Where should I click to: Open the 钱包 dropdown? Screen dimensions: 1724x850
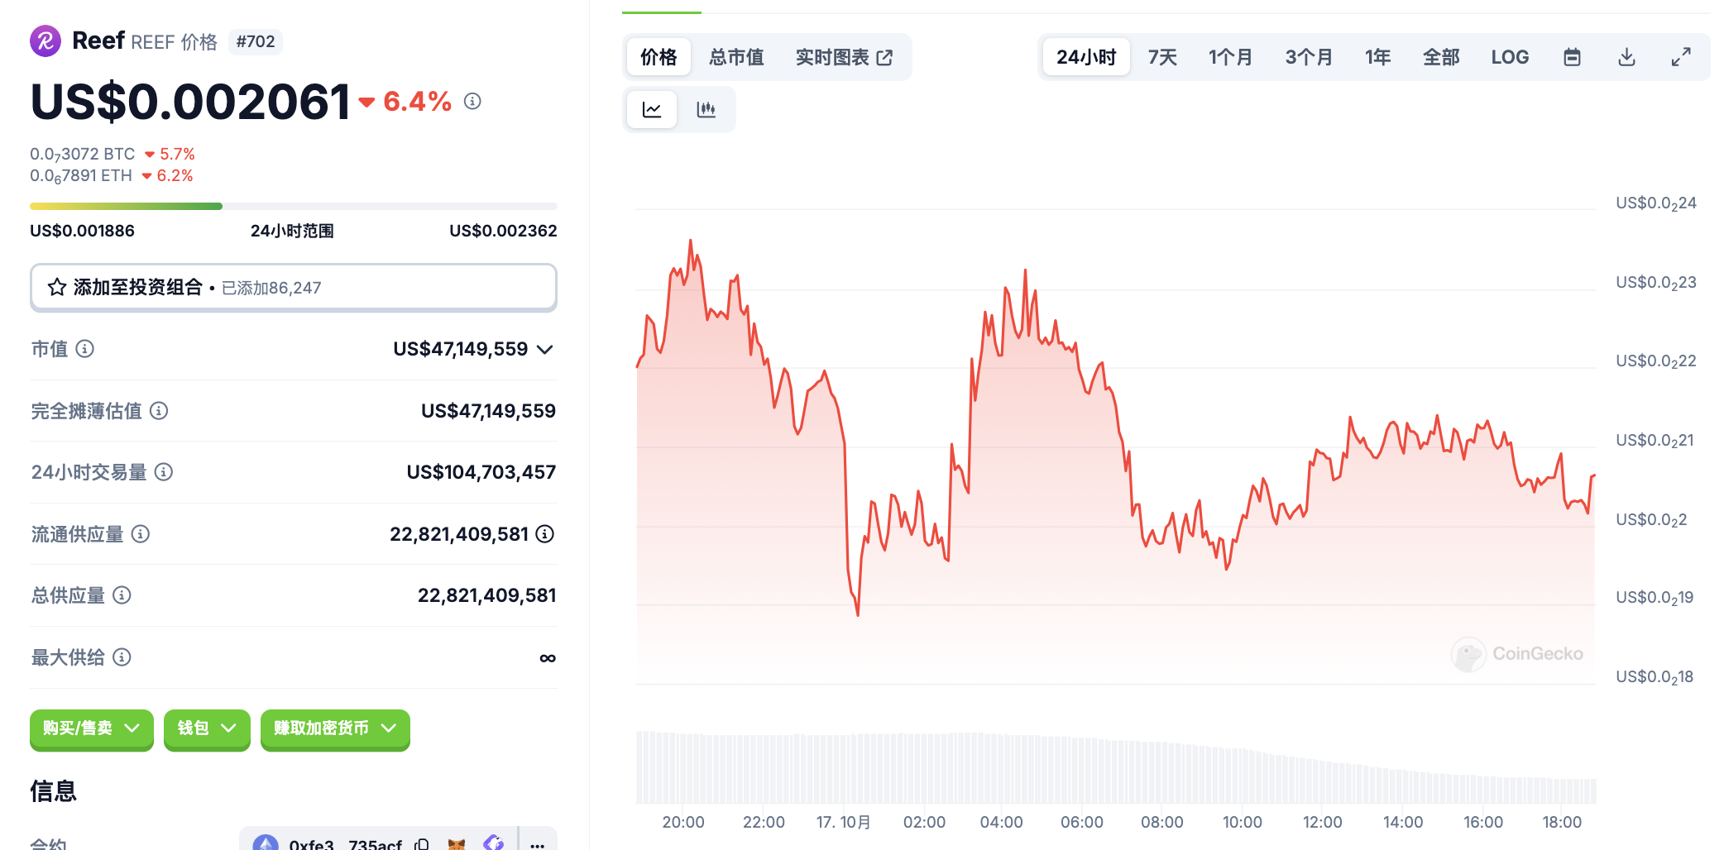[x=207, y=728]
